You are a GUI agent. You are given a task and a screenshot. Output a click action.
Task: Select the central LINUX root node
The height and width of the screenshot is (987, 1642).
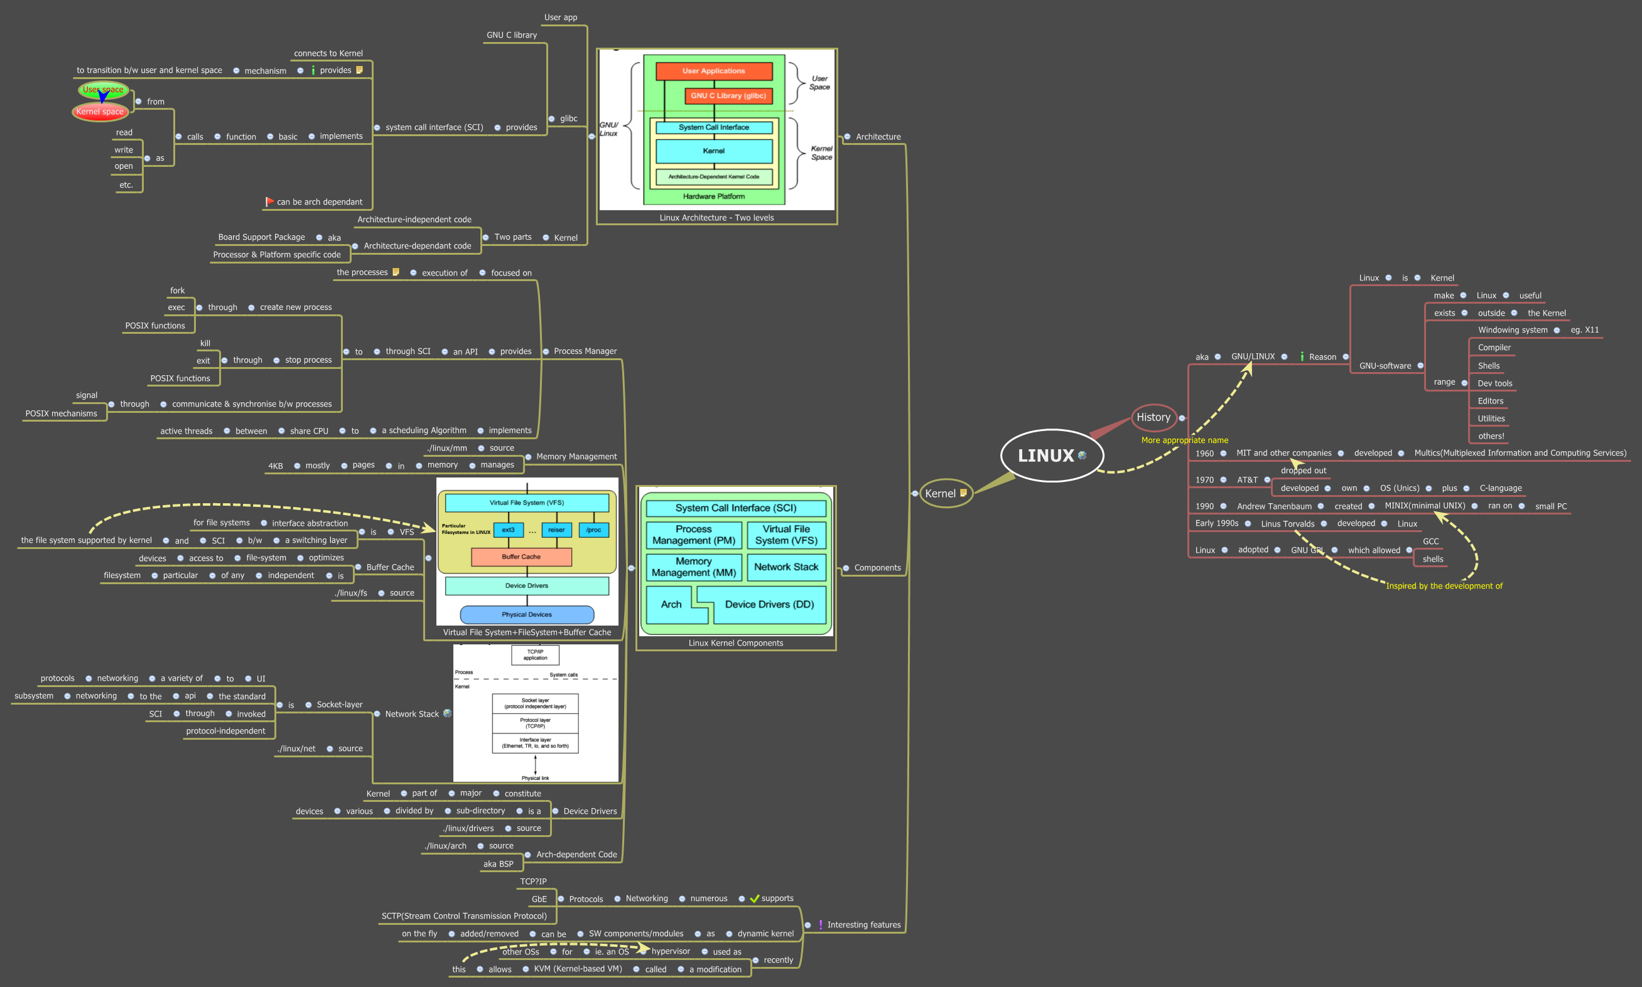1052,456
